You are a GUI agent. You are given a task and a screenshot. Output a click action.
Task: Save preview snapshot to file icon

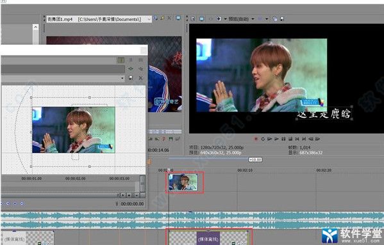[282, 19]
